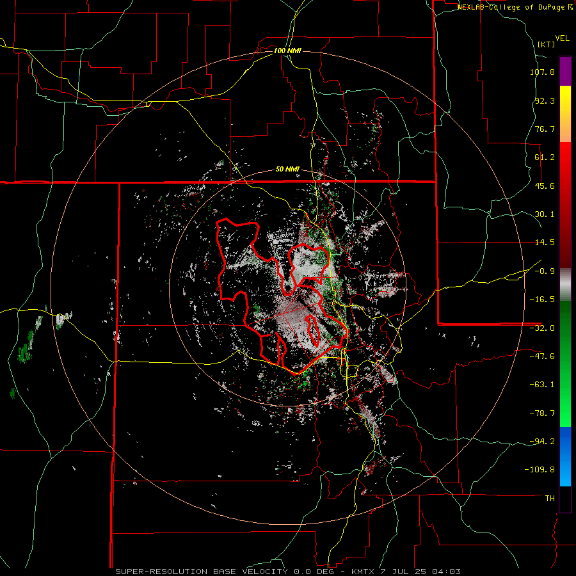Click the green segment of the velocity scale

tap(565, 364)
